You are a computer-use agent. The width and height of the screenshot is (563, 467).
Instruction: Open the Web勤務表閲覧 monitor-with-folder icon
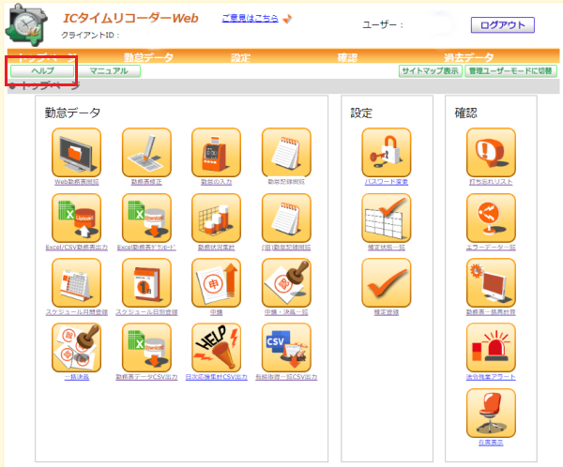(77, 153)
